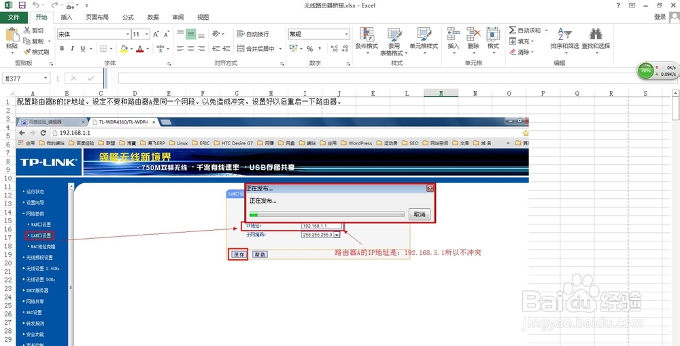
Task: Open the 对齐方式 alignment dialog launcher
Action: 282,64
